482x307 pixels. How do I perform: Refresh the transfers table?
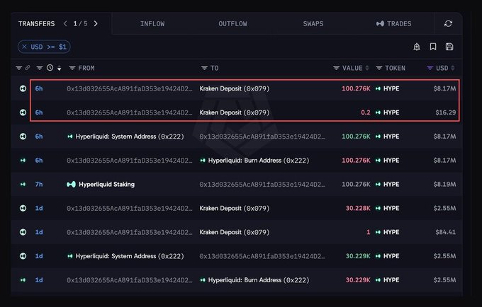448,23
